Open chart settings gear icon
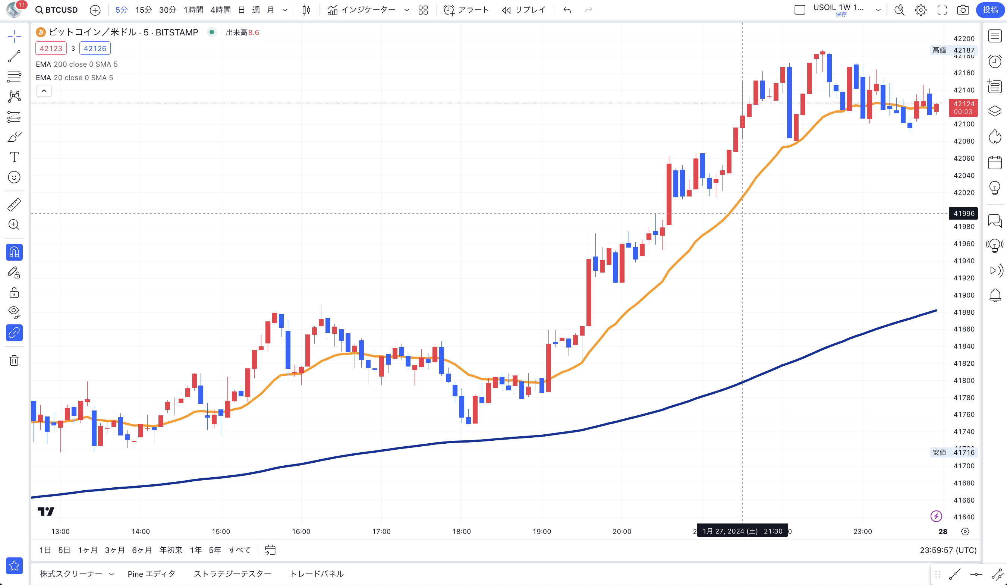 921,10
